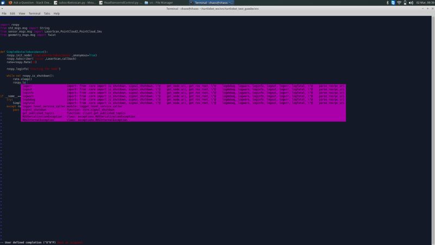Select the loginfo completion entry
This screenshot has height=245, width=435.
183,93
